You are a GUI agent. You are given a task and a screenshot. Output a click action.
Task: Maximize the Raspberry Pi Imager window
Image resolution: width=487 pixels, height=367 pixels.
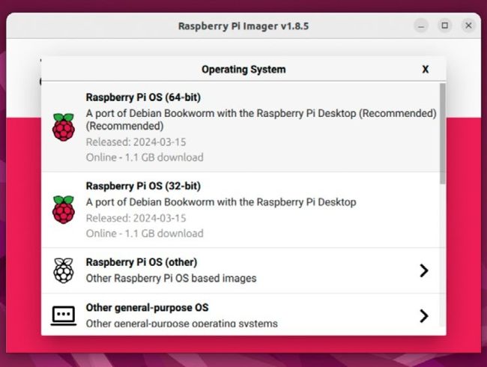[445, 25]
